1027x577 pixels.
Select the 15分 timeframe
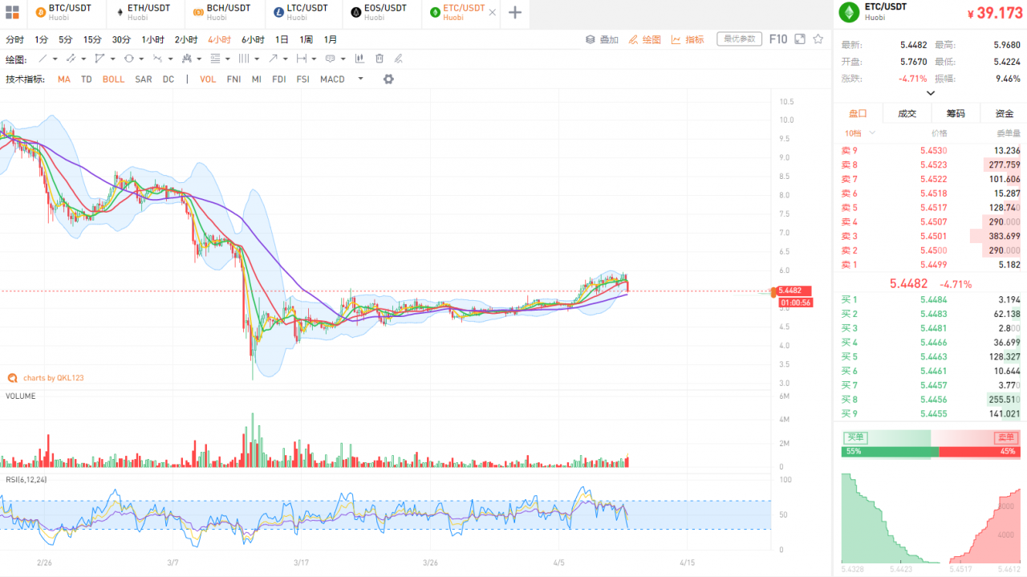tap(92, 39)
